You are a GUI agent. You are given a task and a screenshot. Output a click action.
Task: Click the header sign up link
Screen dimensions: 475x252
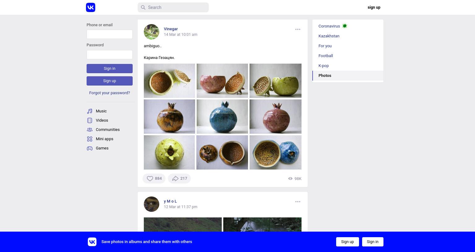[374, 7]
